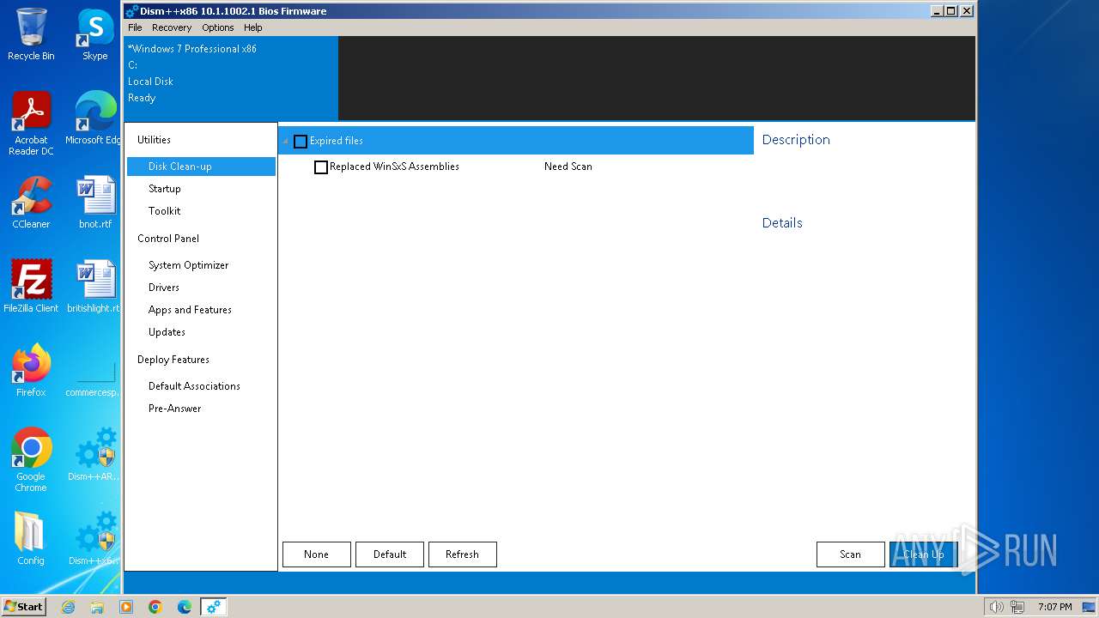Open the Skype desktop shortcut
This screenshot has height=618, width=1099.
[94, 34]
